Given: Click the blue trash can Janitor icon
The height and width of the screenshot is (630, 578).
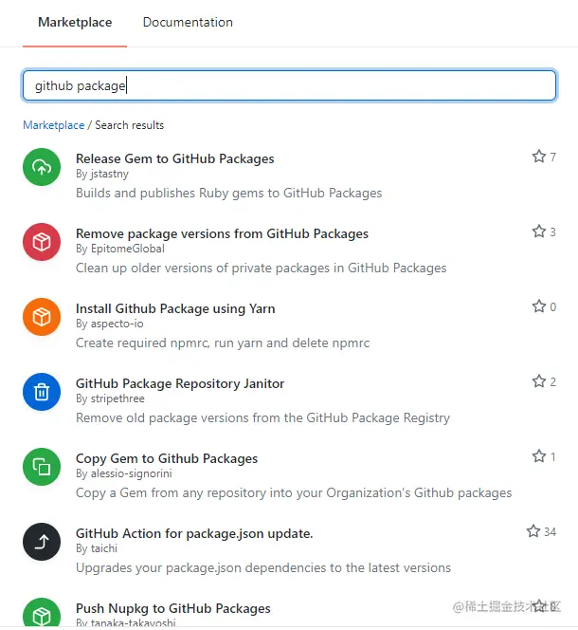Looking at the screenshot, I should click(42, 392).
